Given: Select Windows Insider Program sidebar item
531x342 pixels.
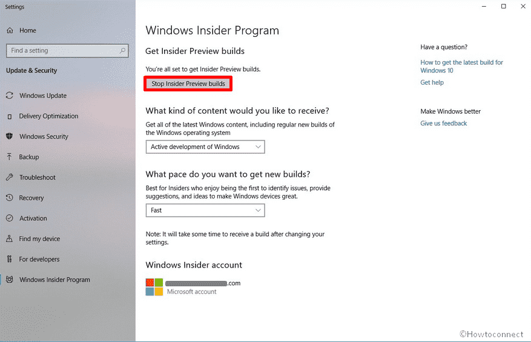Looking at the screenshot, I should click(68, 280).
